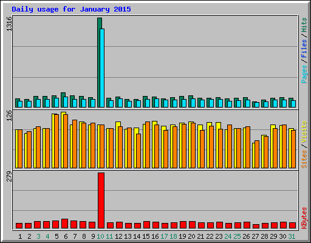Click green day label 3 on the x-axis
The height and width of the screenshot is (243, 311).
pos(38,236)
